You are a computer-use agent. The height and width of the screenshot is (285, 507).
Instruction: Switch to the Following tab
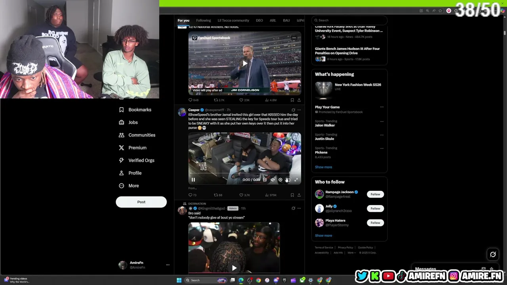204,20
